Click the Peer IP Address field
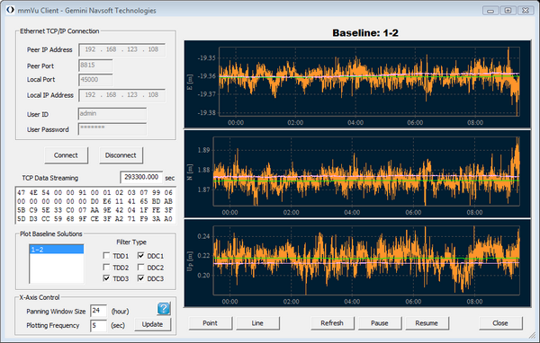Image resolution: width=540 pixels, height=343 pixels. 121,50
